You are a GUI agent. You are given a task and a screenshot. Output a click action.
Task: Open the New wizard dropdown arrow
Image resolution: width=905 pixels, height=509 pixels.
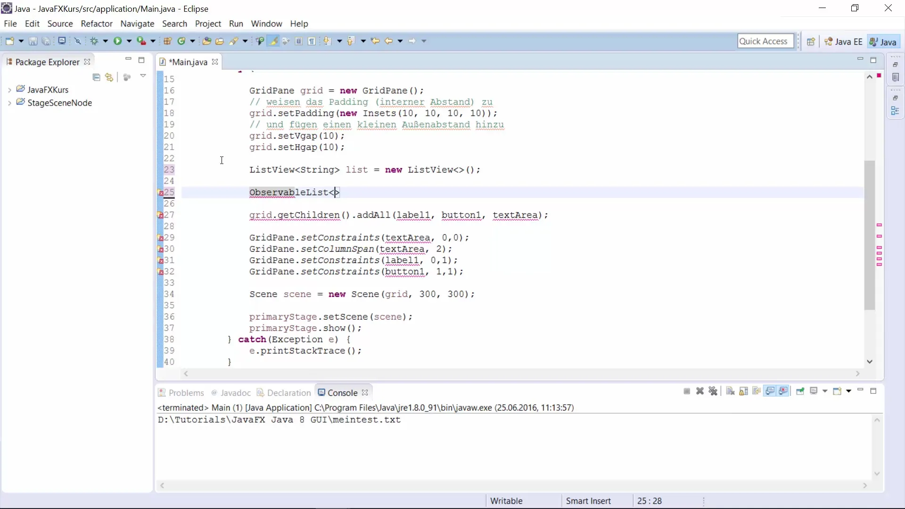pyautogui.click(x=21, y=41)
